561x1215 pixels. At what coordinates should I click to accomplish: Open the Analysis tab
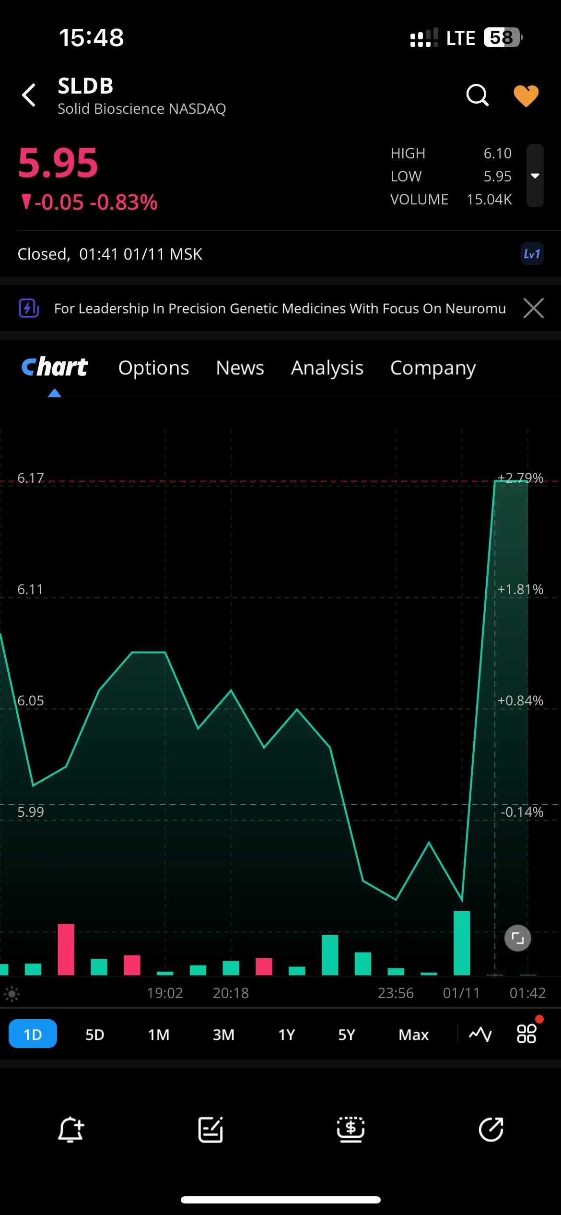click(x=327, y=368)
